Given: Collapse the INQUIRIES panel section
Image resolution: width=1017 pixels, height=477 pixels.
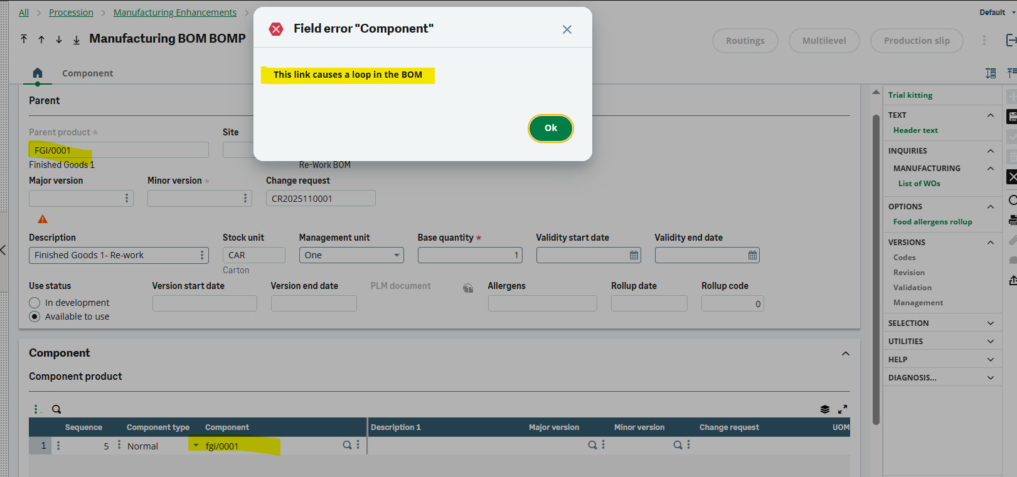Looking at the screenshot, I should click(x=991, y=151).
